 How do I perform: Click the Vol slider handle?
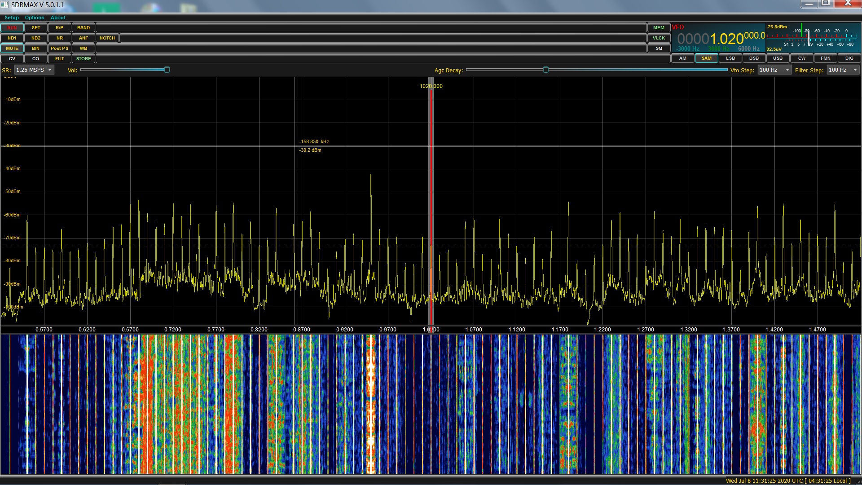(167, 70)
